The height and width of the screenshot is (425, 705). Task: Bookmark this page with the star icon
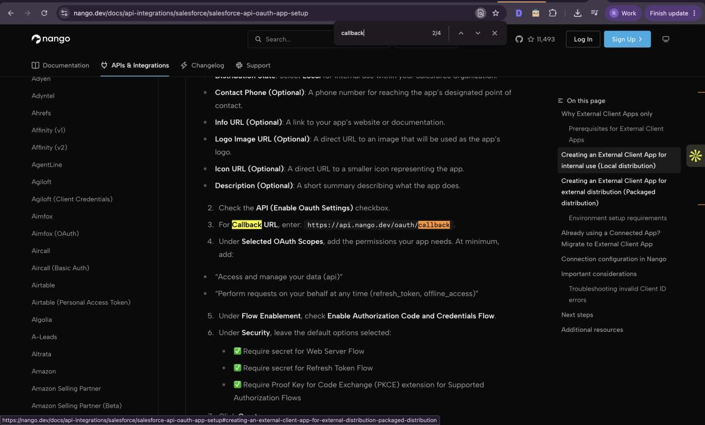tap(495, 13)
